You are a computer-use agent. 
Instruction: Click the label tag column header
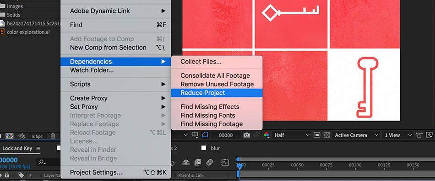[x=21, y=175]
